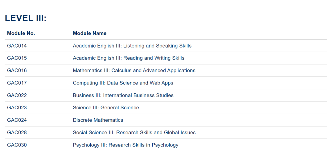Open Social Science III: Research Skills and Global Issues

click(134, 133)
